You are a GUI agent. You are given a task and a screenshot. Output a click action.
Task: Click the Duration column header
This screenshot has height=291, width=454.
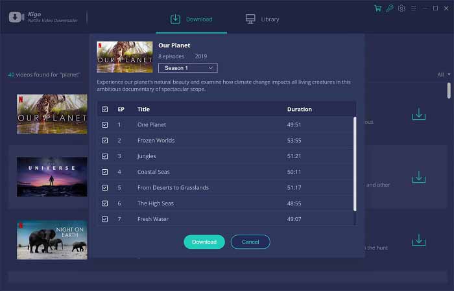click(x=300, y=110)
